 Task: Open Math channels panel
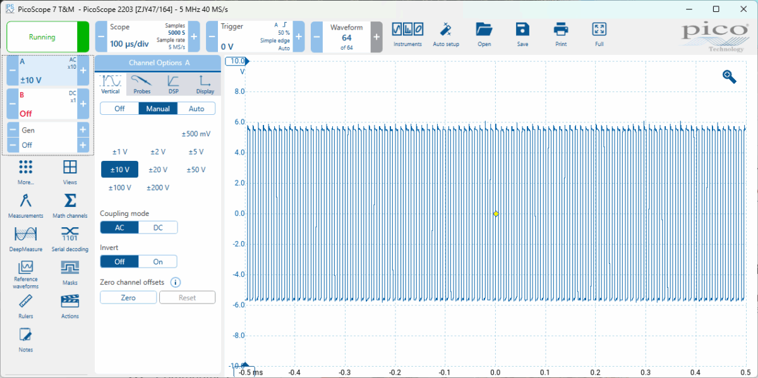coord(70,204)
